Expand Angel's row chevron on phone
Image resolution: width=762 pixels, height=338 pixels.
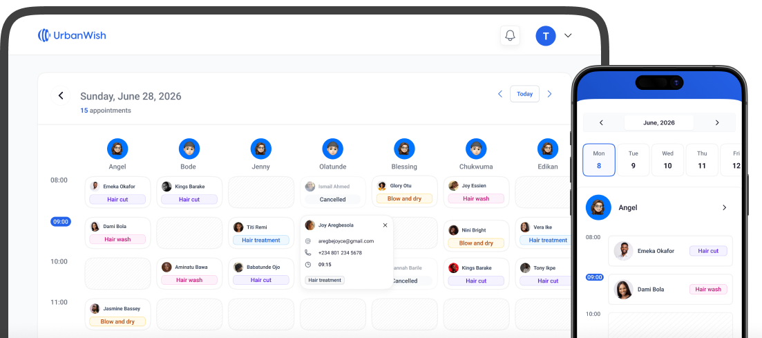click(724, 207)
